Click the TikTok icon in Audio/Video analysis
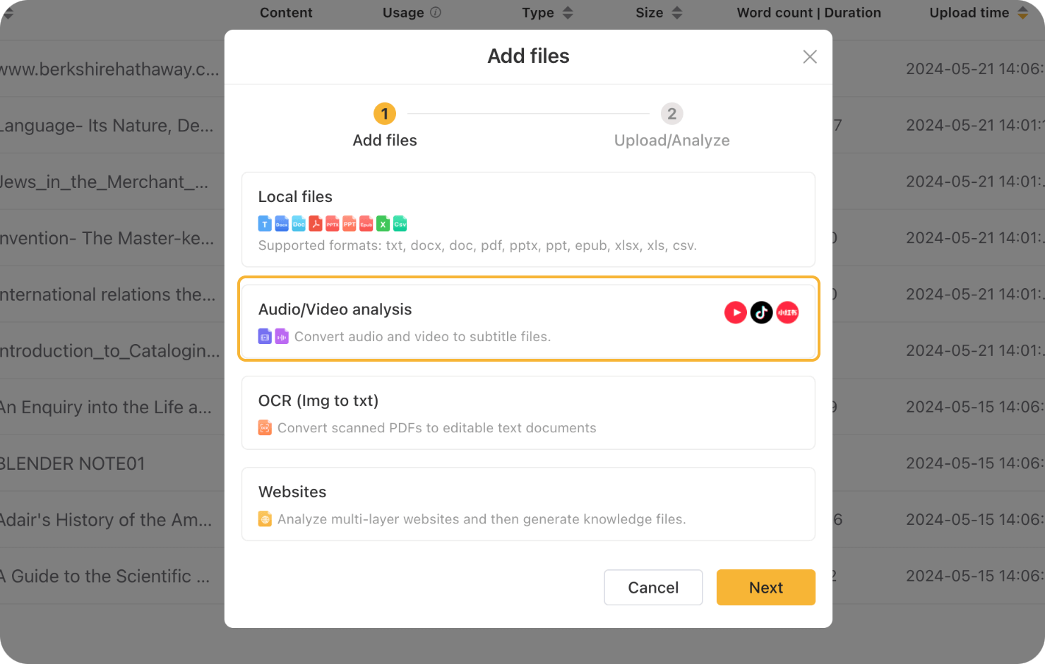 (x=761, y=312)
